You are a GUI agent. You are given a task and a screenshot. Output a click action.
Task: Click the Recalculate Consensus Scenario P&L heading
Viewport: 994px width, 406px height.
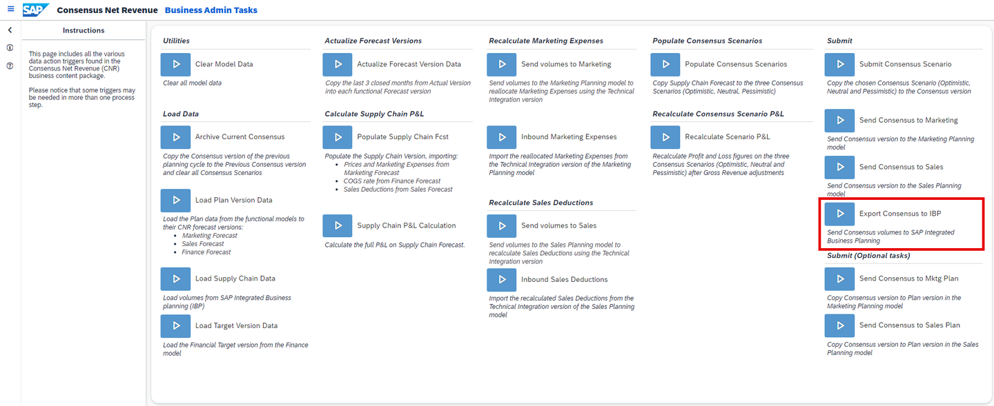pos(719,114)
